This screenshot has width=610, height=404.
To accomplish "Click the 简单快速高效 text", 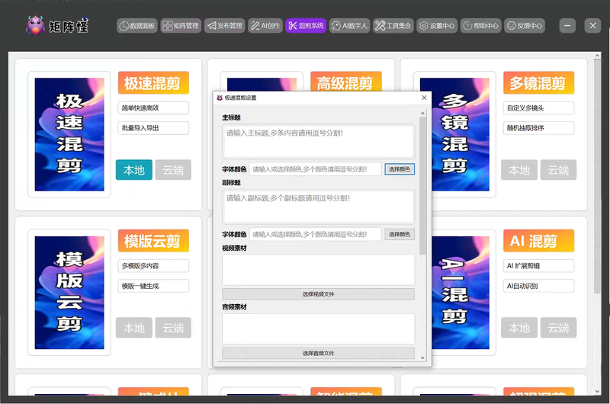I will tap(140, 108).
